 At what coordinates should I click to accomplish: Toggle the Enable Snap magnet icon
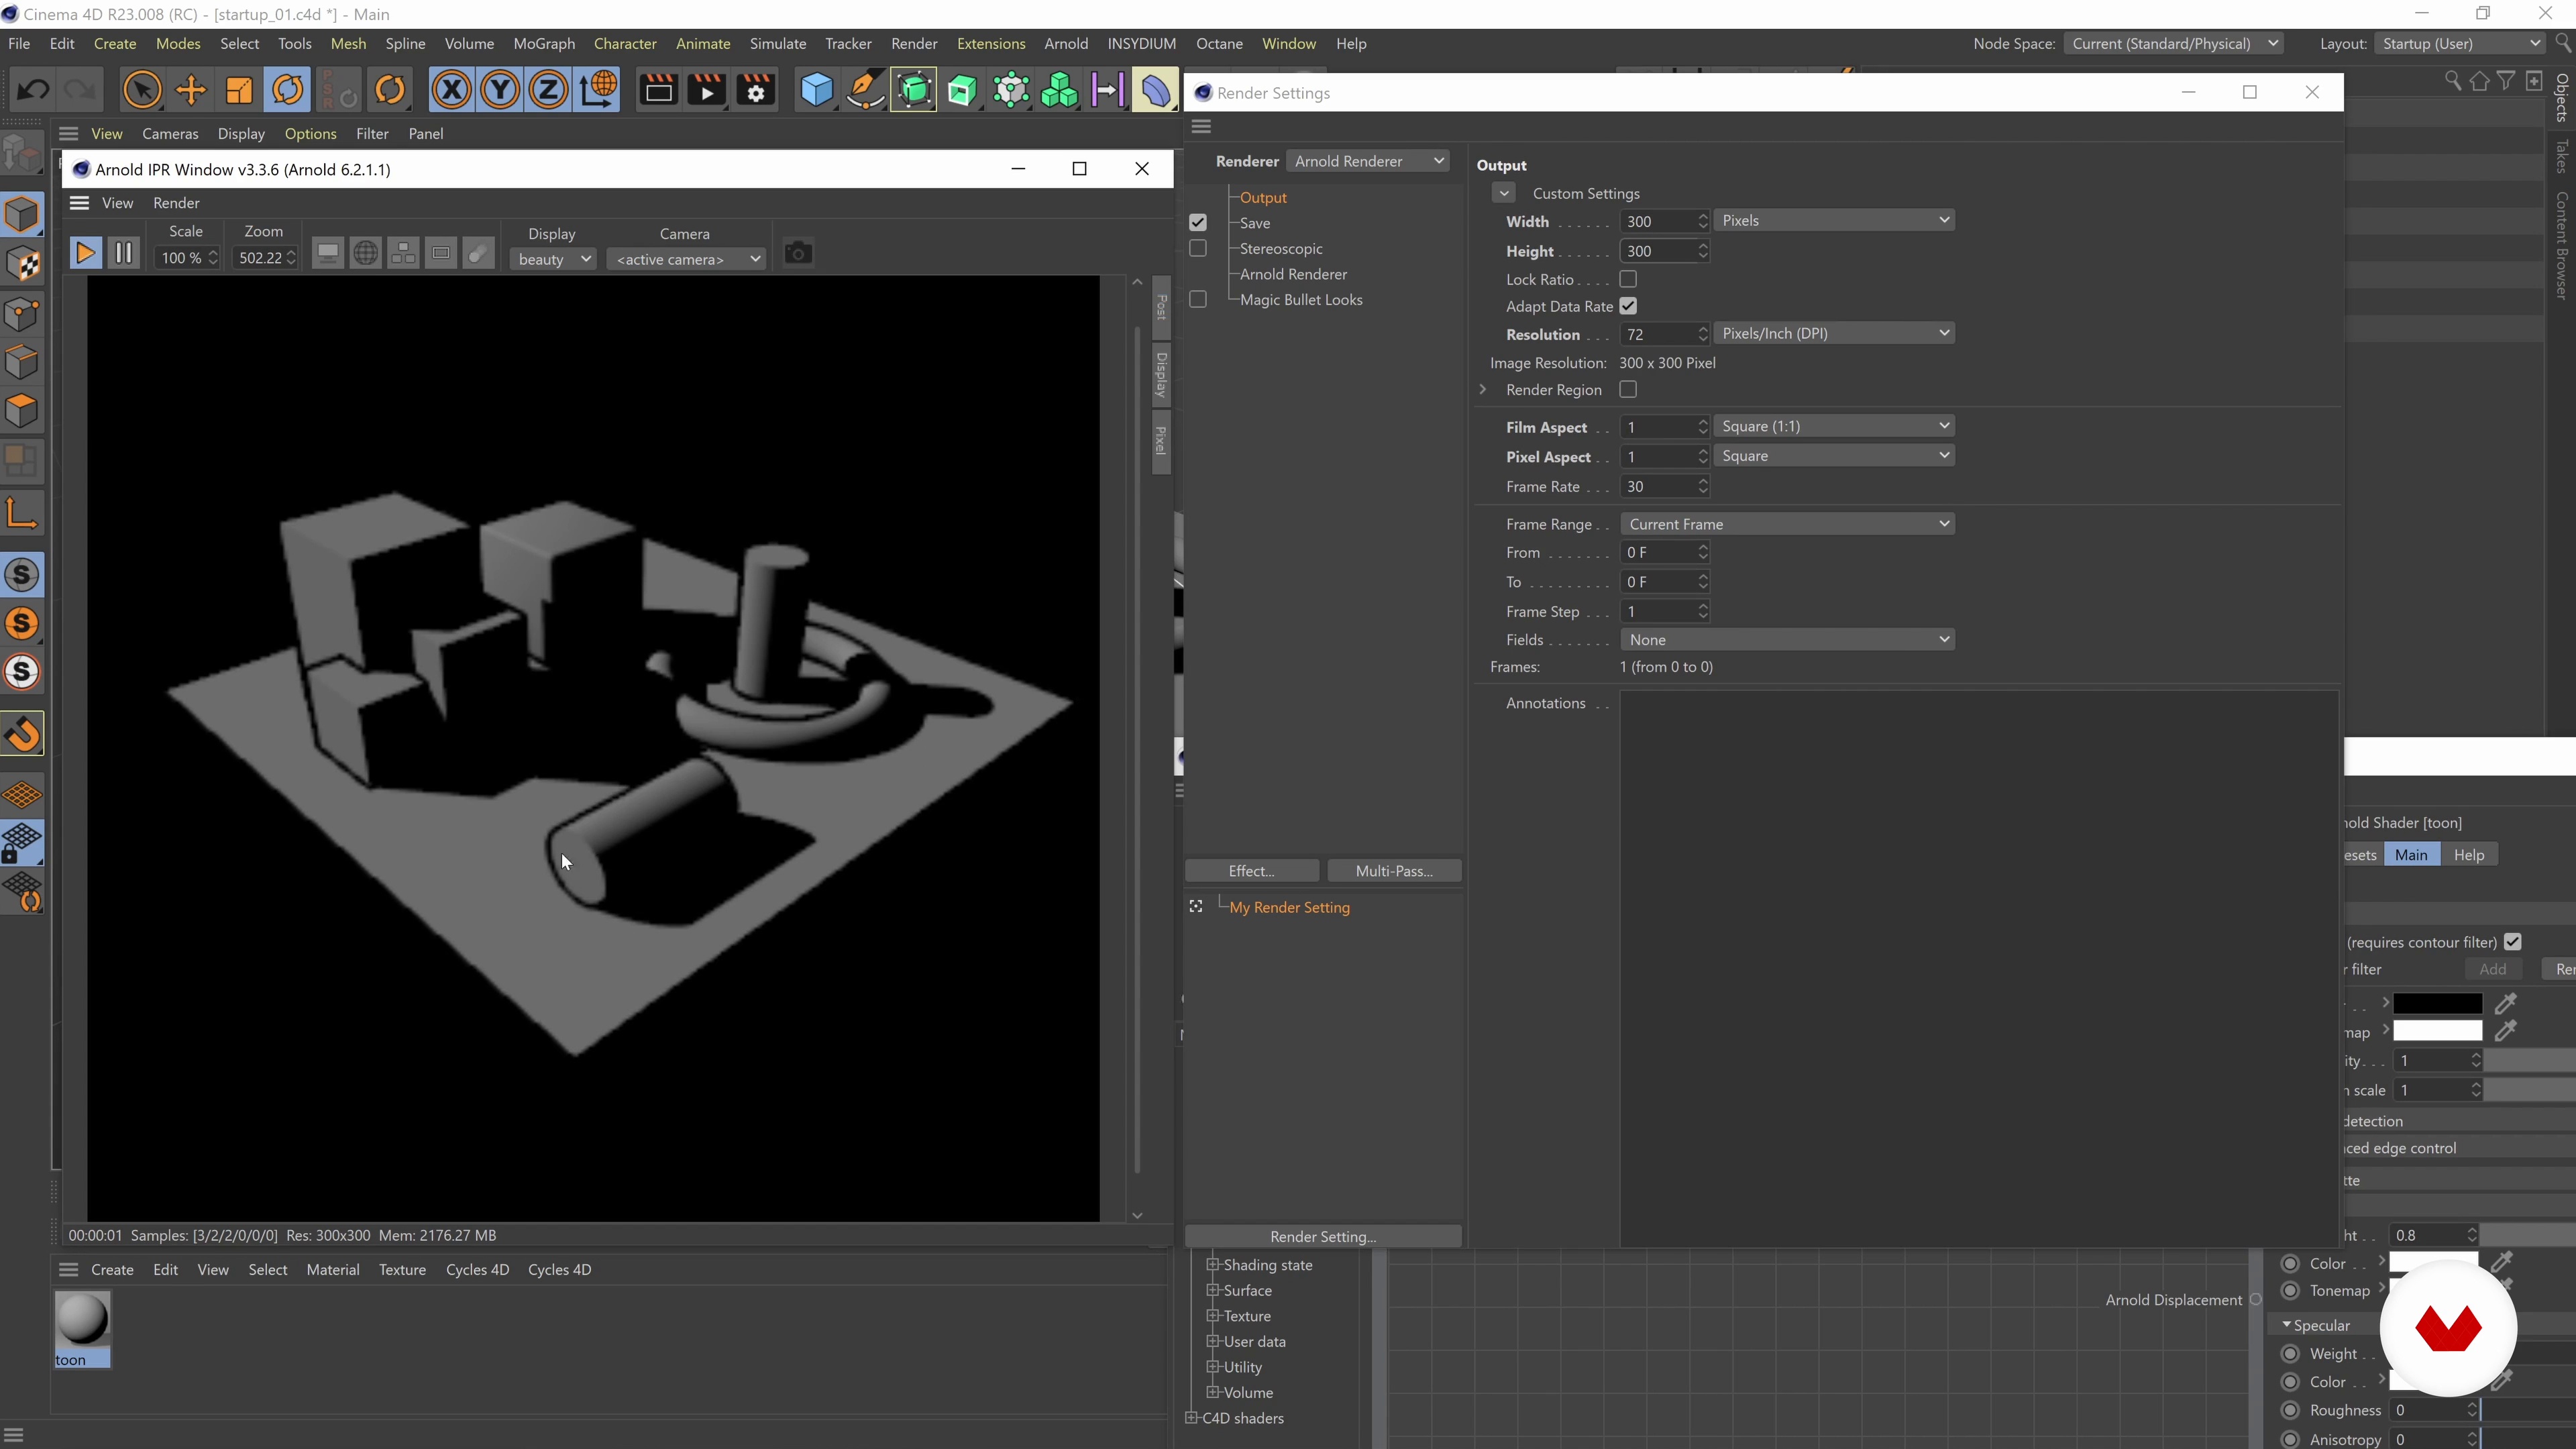(22, 733)
